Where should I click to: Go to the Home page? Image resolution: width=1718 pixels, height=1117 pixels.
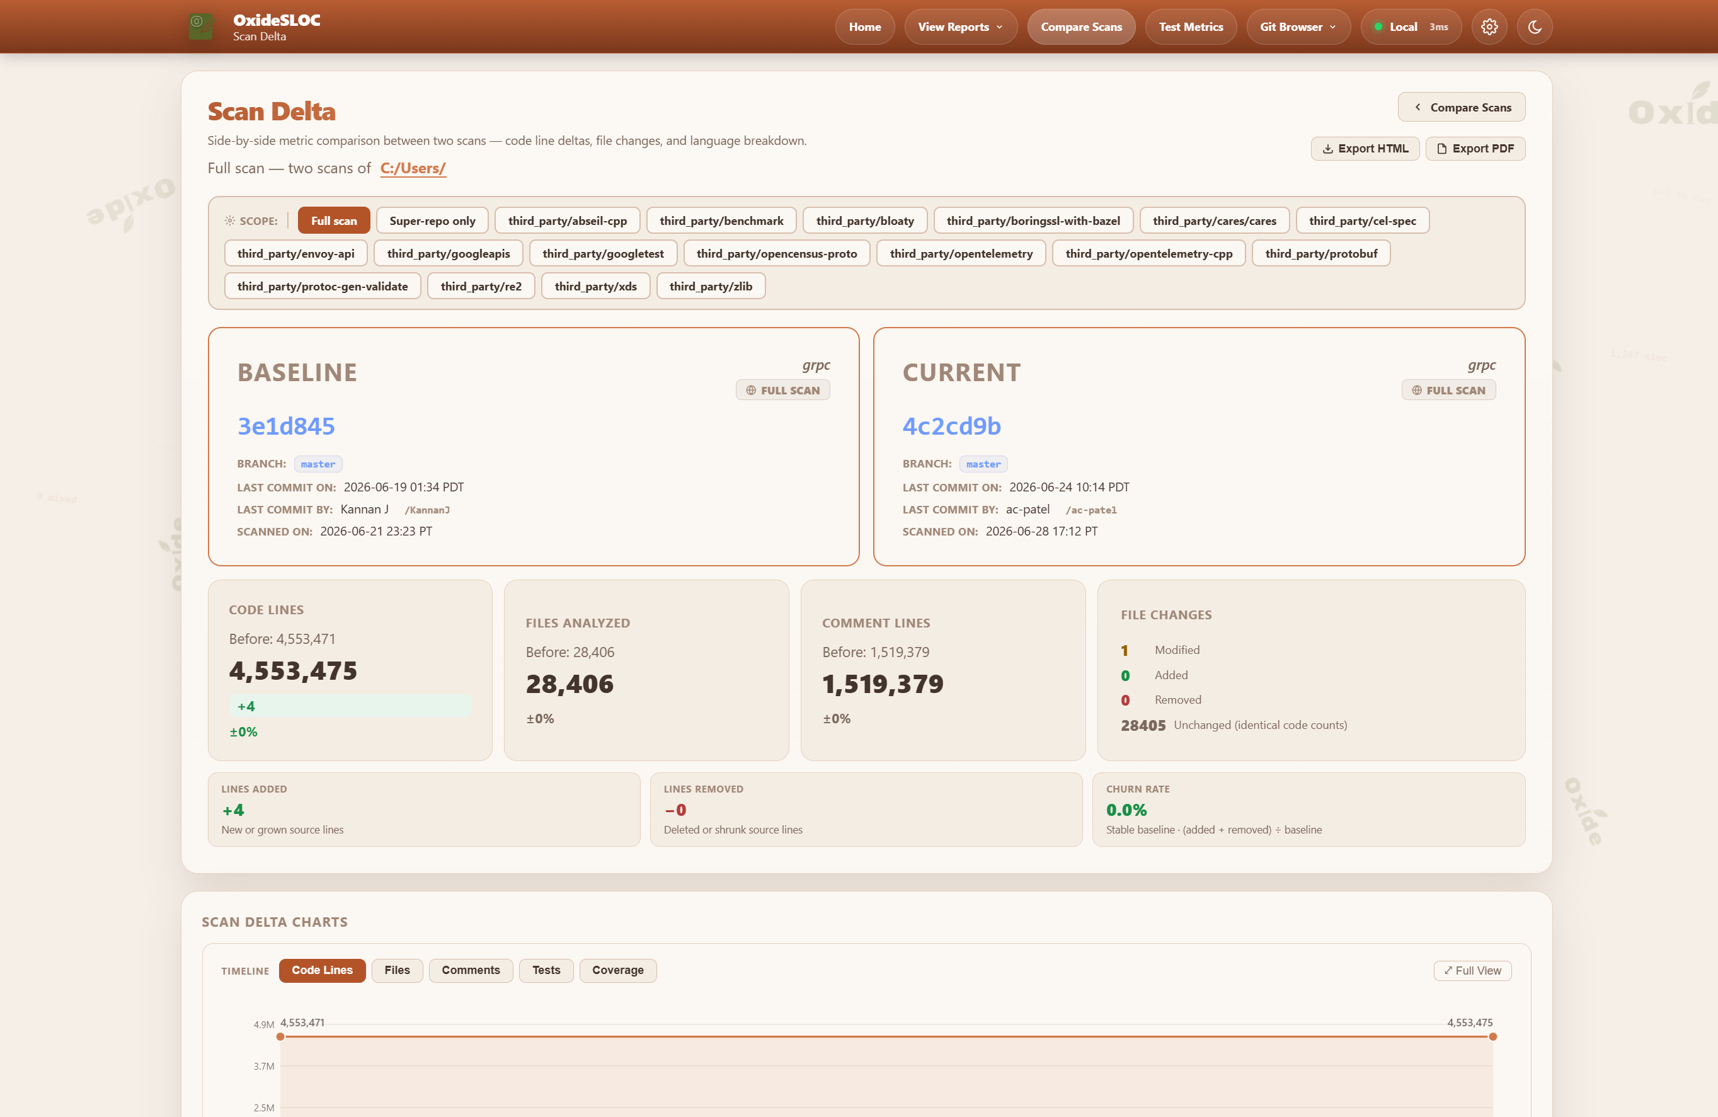coord(865,26)
